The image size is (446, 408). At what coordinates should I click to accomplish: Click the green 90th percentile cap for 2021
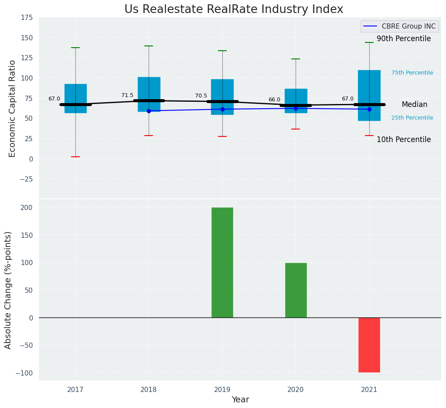coord(369,42)
